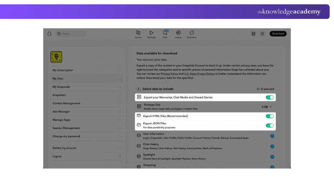The image size is (334, 177).
Task: Click the Download button
Action: pyautogui.click(x=278, y=34)
